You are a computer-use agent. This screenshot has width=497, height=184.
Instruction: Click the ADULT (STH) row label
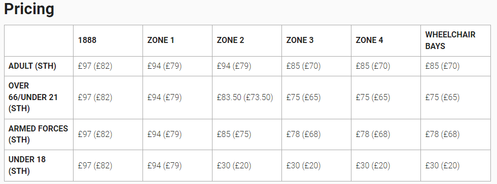point(32,66)
